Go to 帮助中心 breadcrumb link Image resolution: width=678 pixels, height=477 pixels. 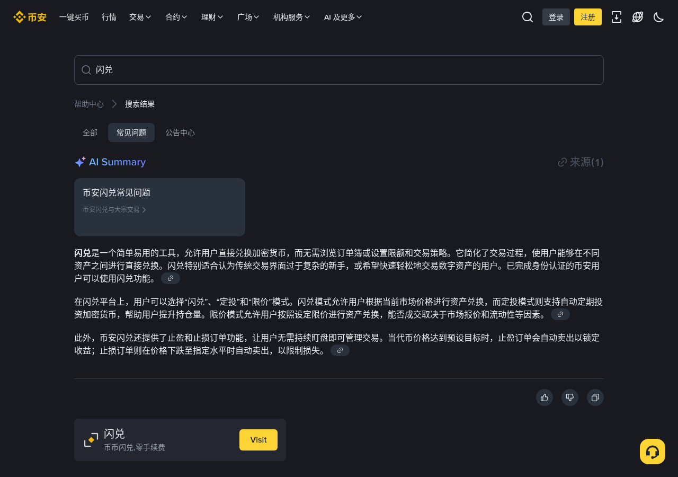(x=89, y=104)
